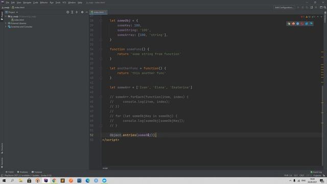The width and height of the screenshot is (327, 184).
Task: Open the Problems tool window
Action: (x=22, y=172)
